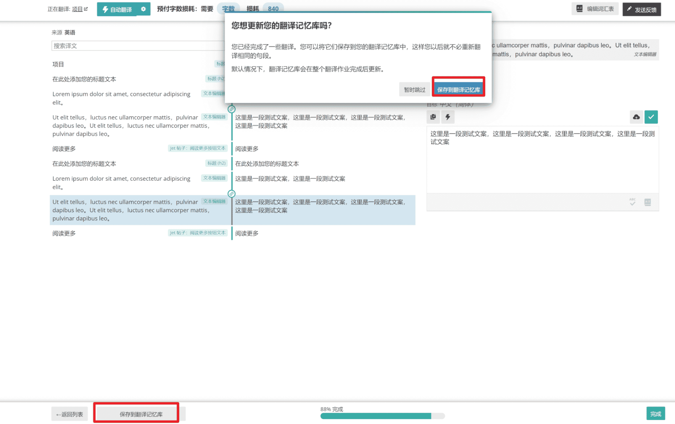Toggle the chain link between highlighted segments
The image size is (675, 424).
[x=231, y=193]
